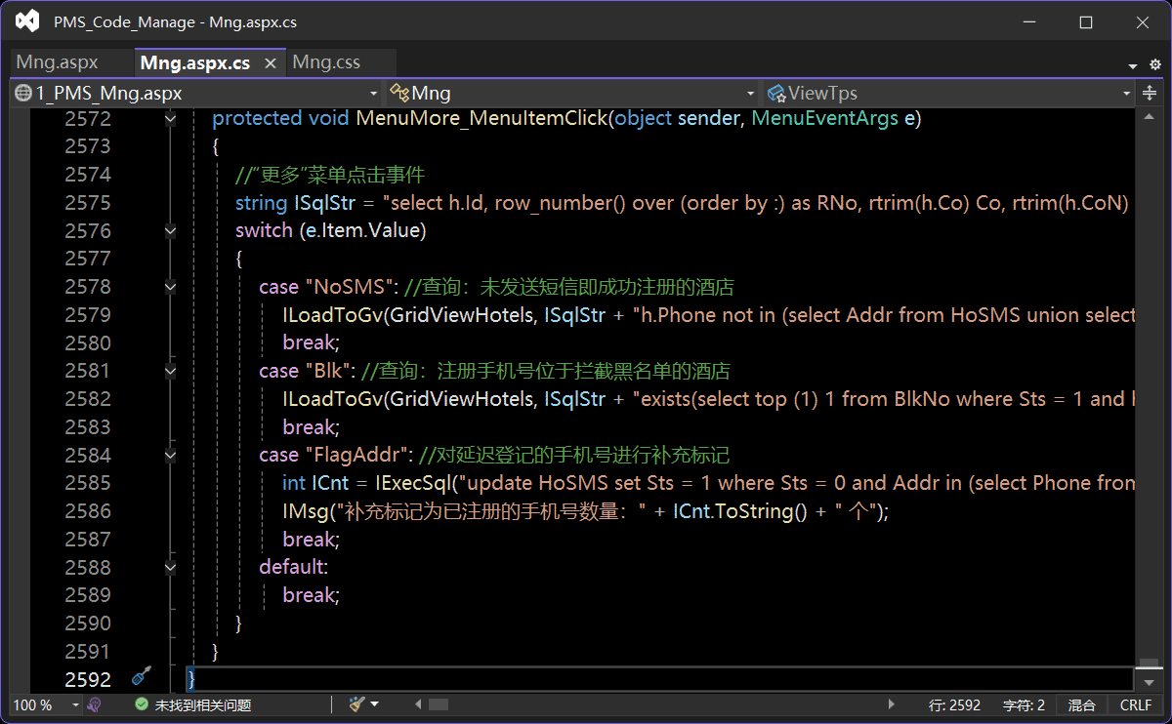Click the CRLF line ending indicator
Screen dimensions: 1172x724
tap(1136, 704)
